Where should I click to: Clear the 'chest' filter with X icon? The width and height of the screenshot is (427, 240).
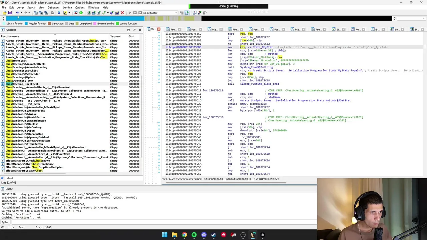click(2, 178)
